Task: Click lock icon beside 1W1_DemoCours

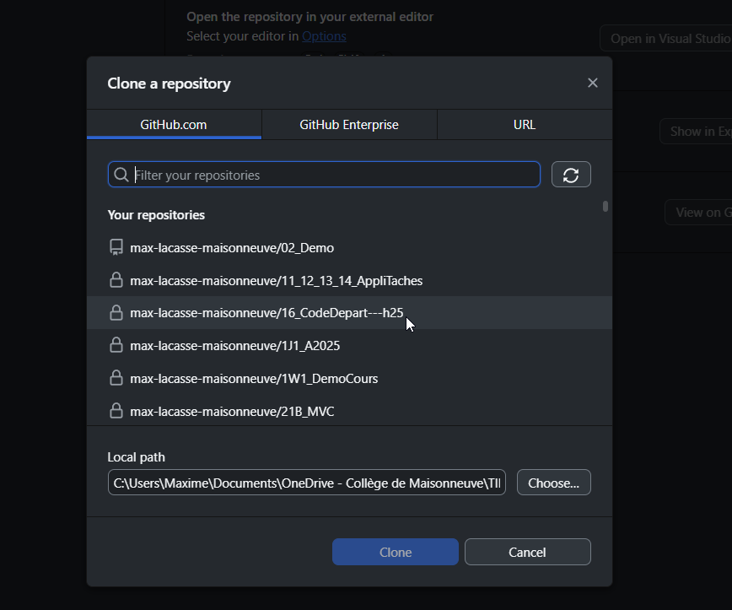Action: tap(116, 378)
